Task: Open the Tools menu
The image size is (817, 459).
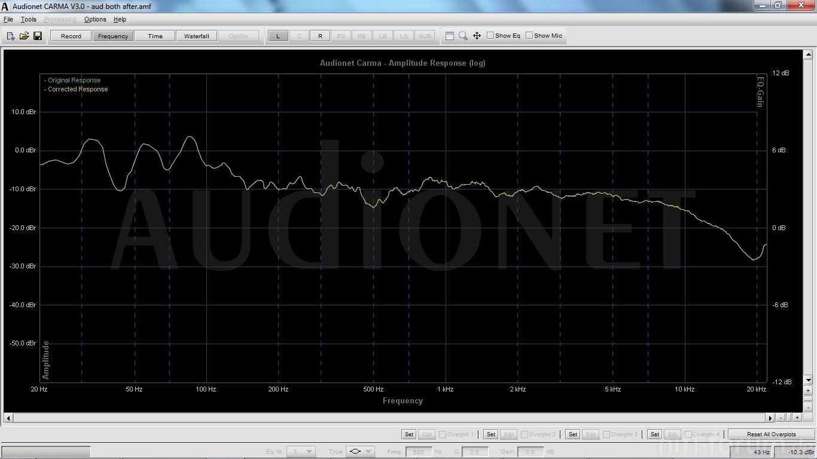Action: click(29, 20)
